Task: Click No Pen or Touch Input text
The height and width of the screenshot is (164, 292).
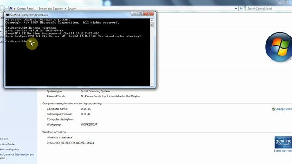Action: click(110, 96)
